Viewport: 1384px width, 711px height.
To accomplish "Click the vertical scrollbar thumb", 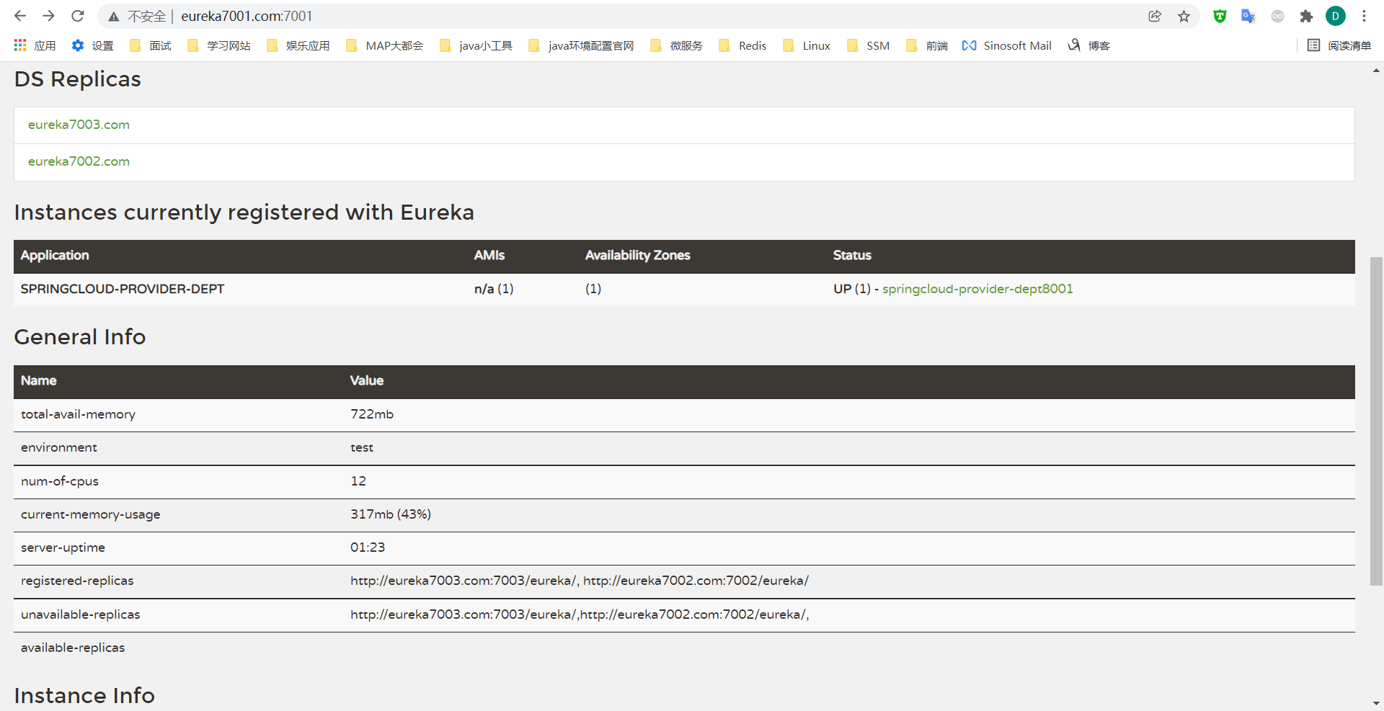I will coord(1376,421).
